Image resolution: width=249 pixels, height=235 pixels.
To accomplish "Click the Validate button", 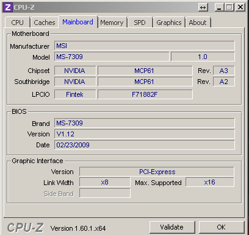I will click(x=172, y=227).
